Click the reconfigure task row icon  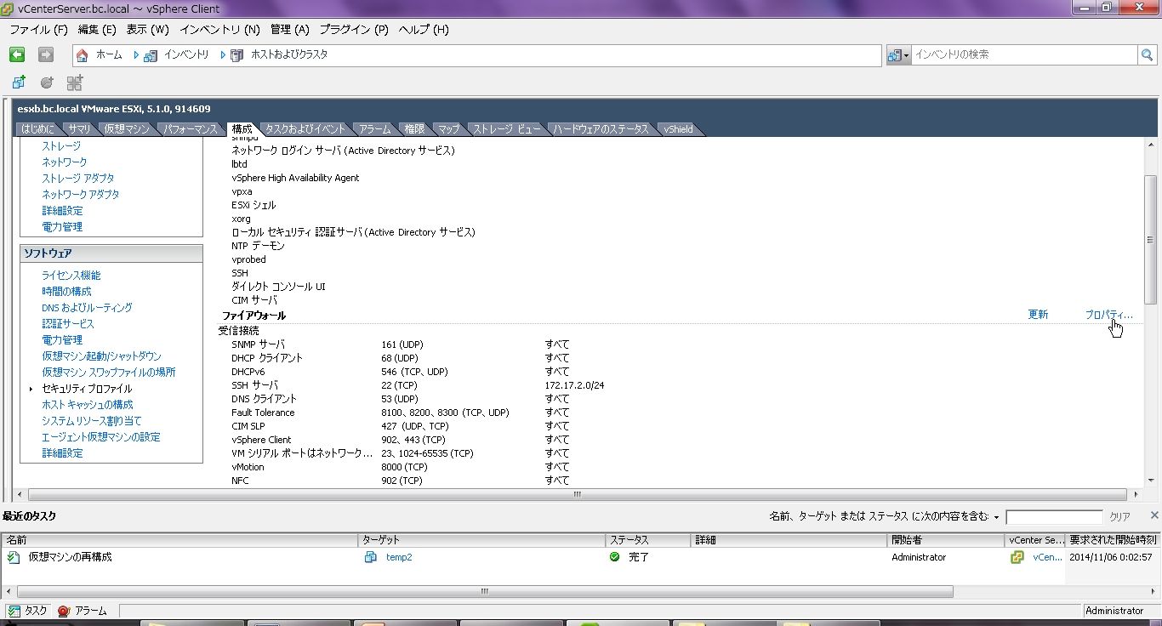click(14, 557)
